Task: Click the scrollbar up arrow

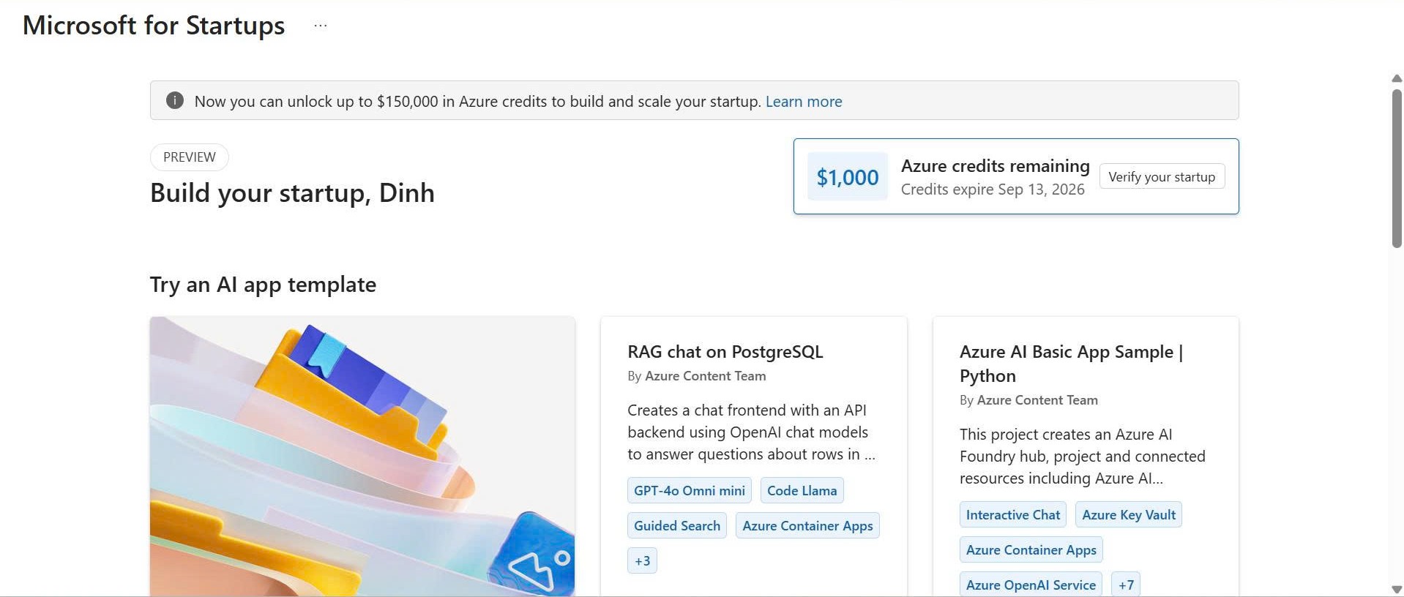Action: point(1397,78)
